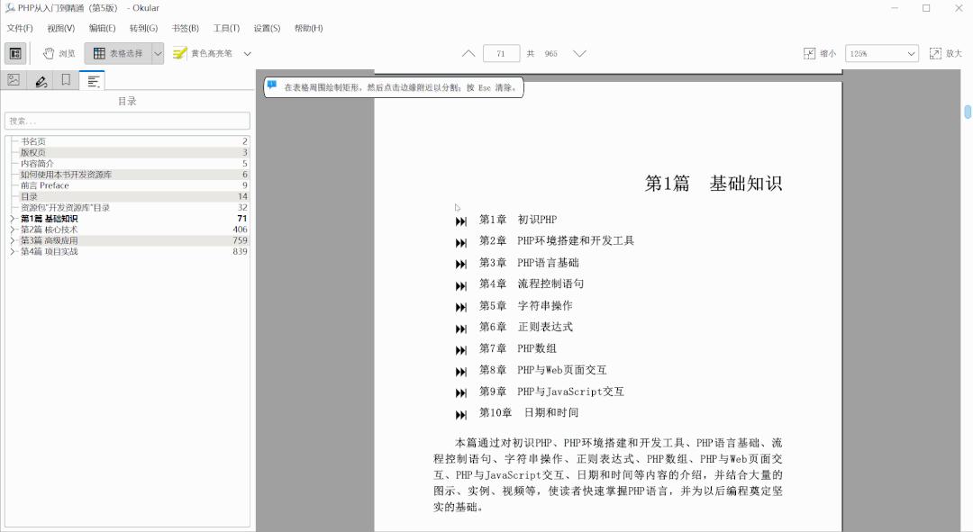973x532 pixels.
Task: Open the highlighter tool dropdown arrow
Action: coord(247,54)
